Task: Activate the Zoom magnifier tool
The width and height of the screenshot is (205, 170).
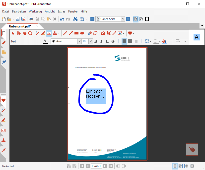Action: pos(30,33)
